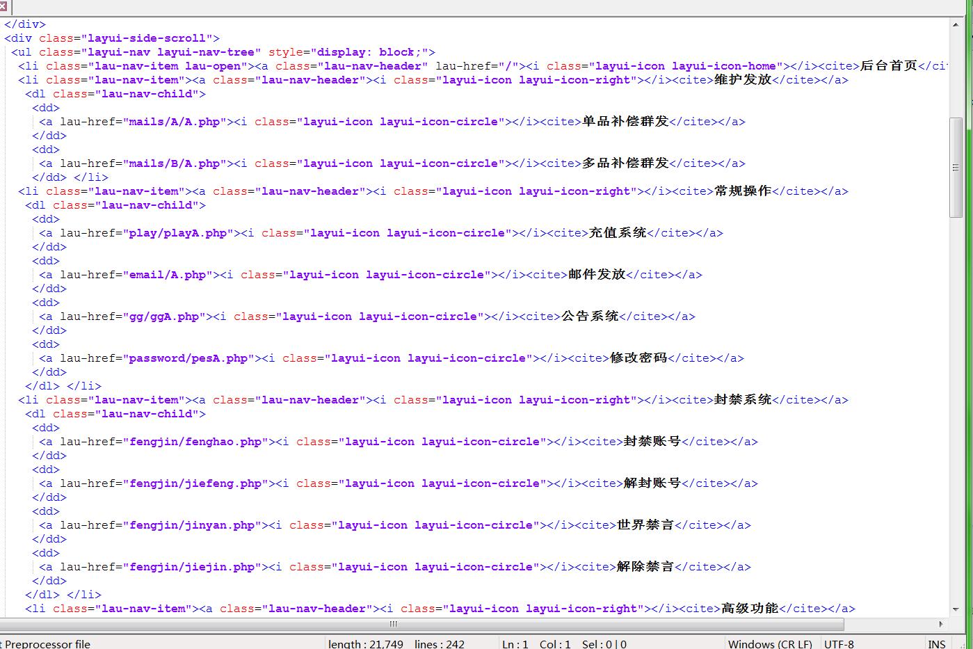973x649 pixels.
Task: Click the vertical scrollbar thumb
Action: coord(956,167)
